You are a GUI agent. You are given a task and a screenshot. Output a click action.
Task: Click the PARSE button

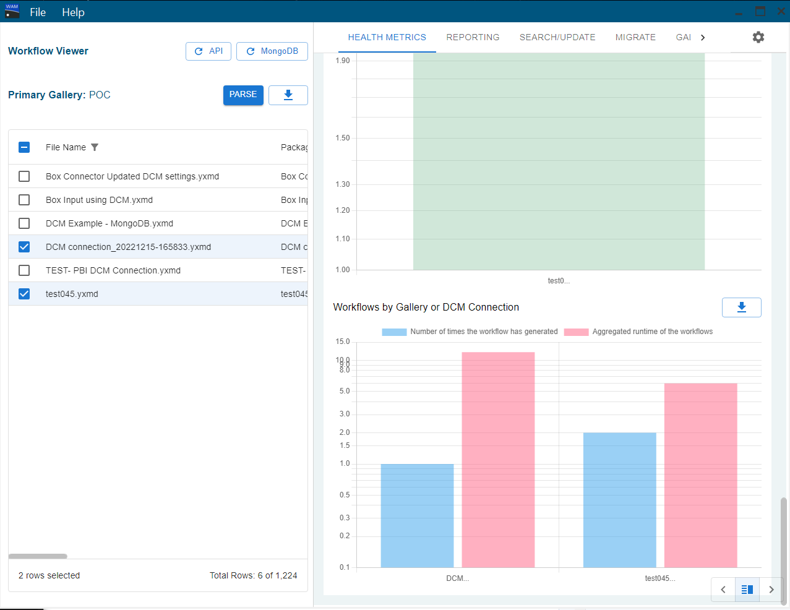(243, 95)
